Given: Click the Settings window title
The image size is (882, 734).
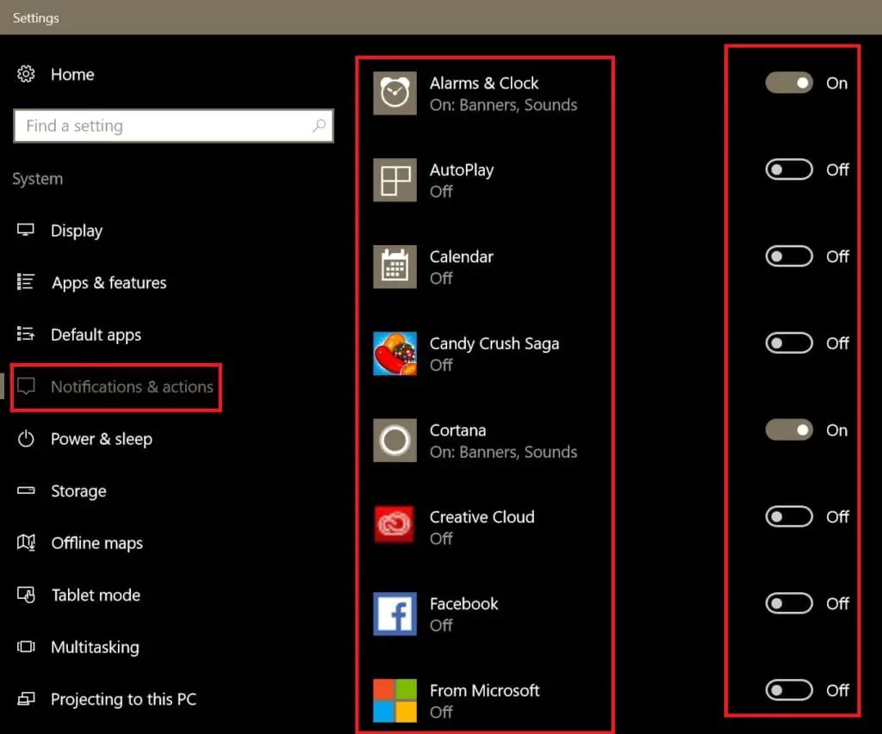Looking at the screenshot, I should [x=35, y=17].
